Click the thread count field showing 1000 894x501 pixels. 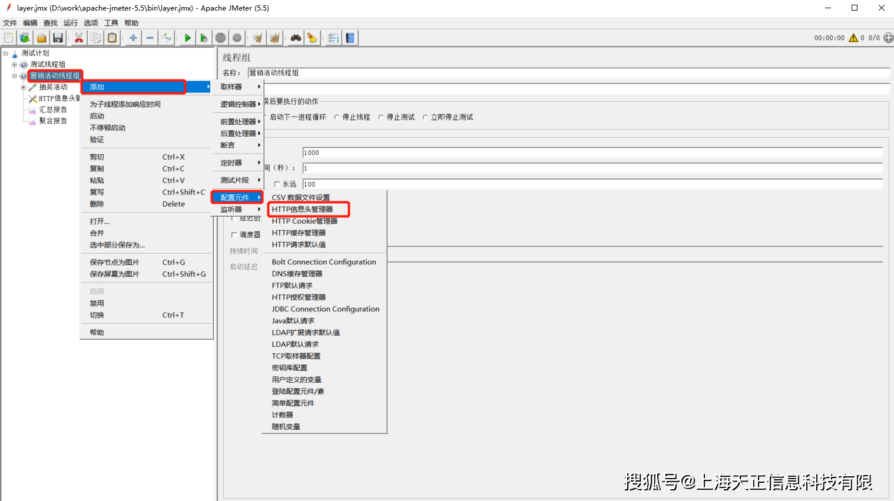coord(592,152)
